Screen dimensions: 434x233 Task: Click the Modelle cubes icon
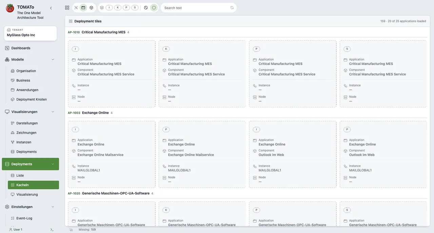[7, 60]
